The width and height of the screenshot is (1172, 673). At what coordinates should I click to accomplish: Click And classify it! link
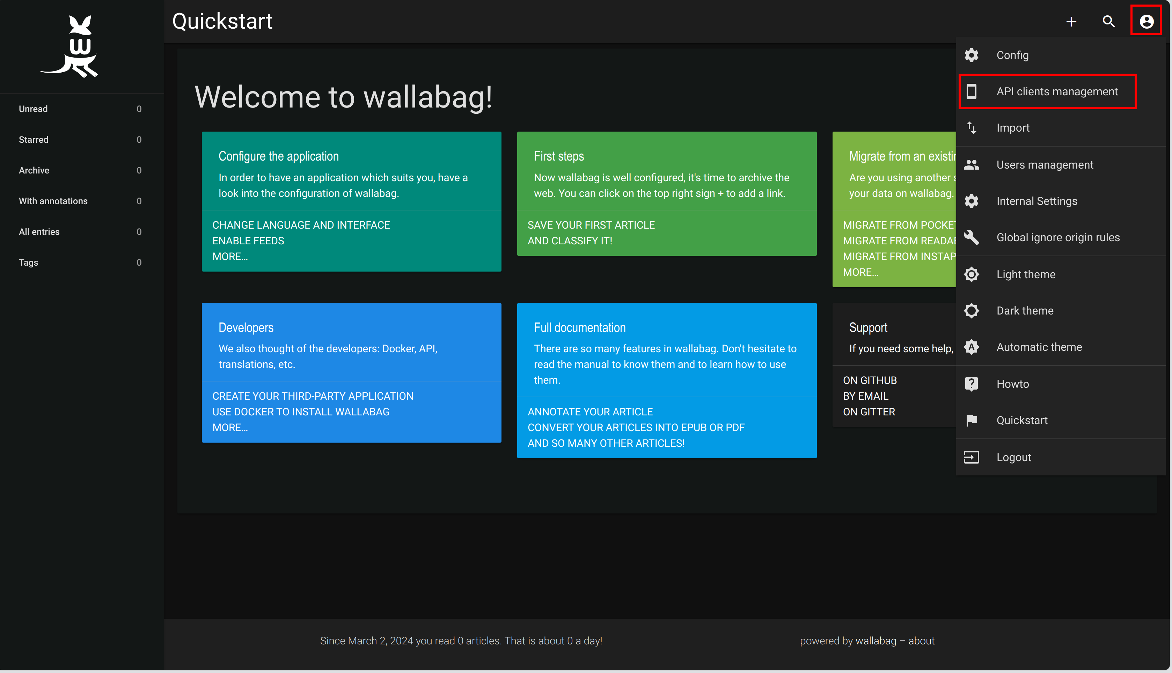coord(570,241)
